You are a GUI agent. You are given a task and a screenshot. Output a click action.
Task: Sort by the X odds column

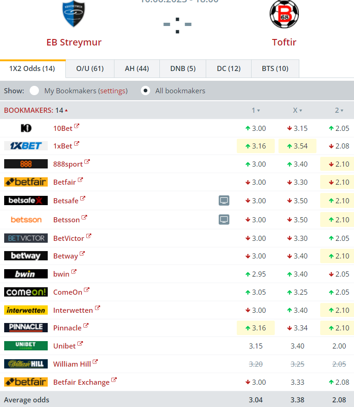tap(297, 110)
